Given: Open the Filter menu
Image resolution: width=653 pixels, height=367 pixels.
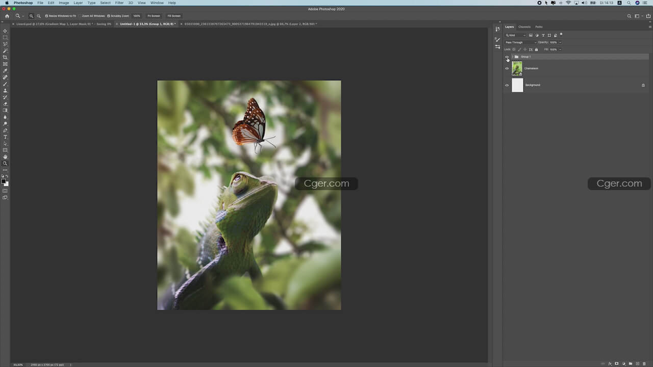Looking at the screenshot, I should [x=119, y=3].
